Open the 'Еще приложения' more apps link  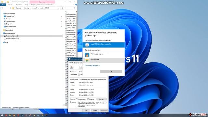tap(92, 65)
